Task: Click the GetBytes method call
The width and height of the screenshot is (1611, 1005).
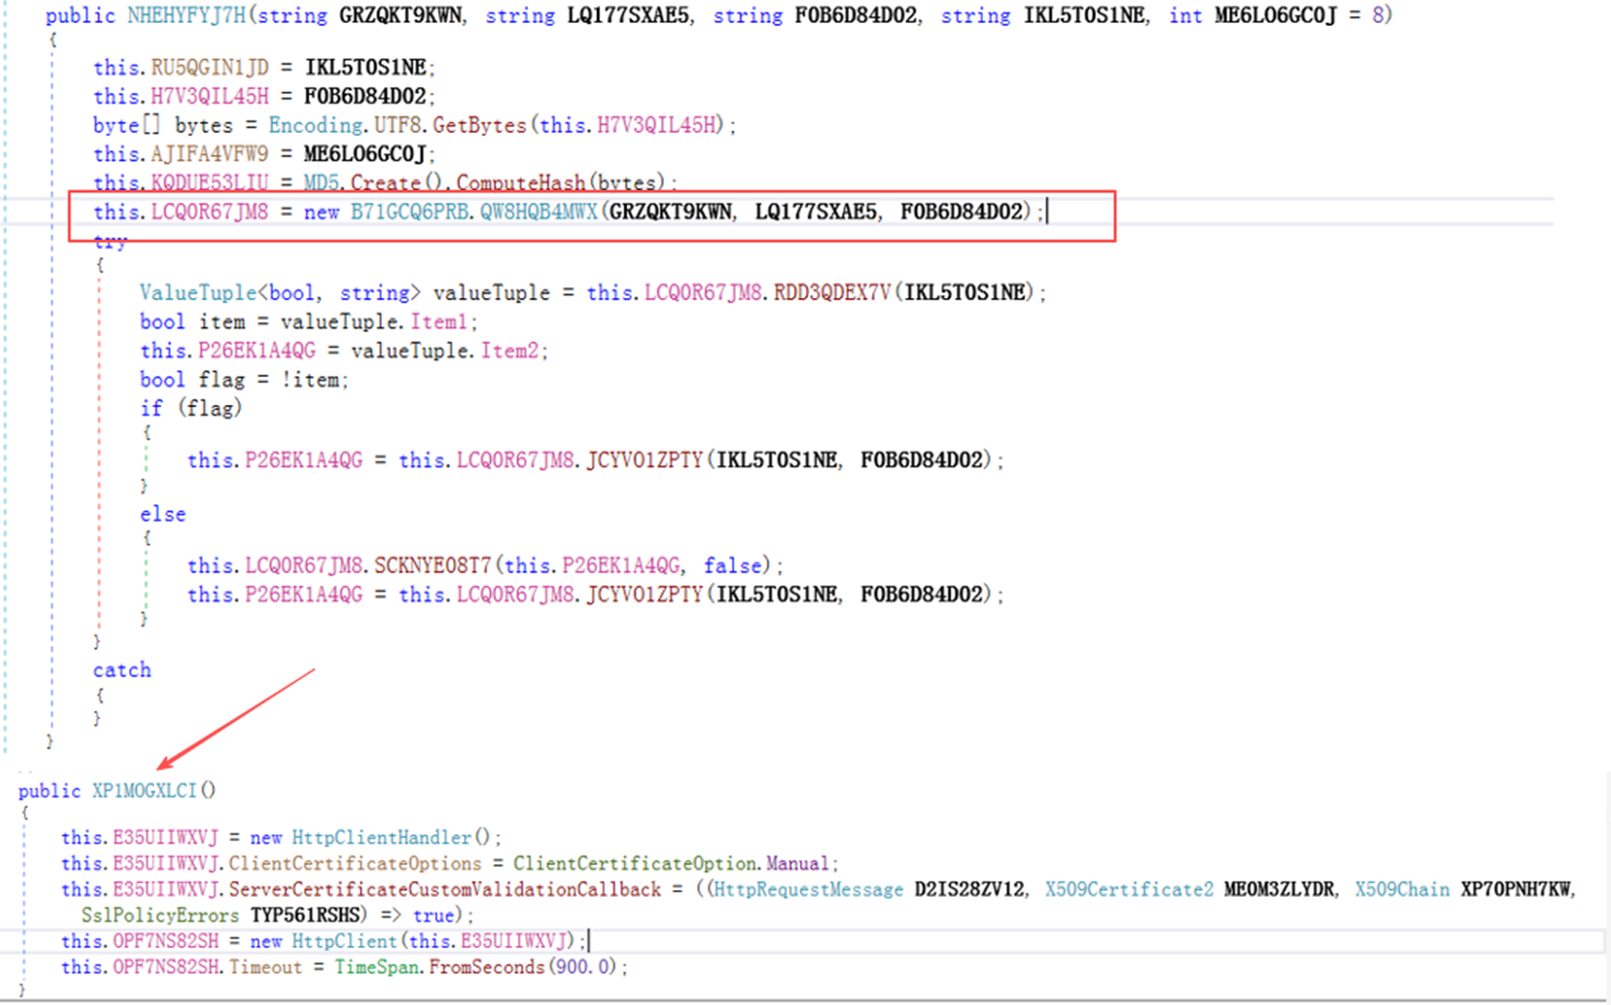Action: [479, 125]
